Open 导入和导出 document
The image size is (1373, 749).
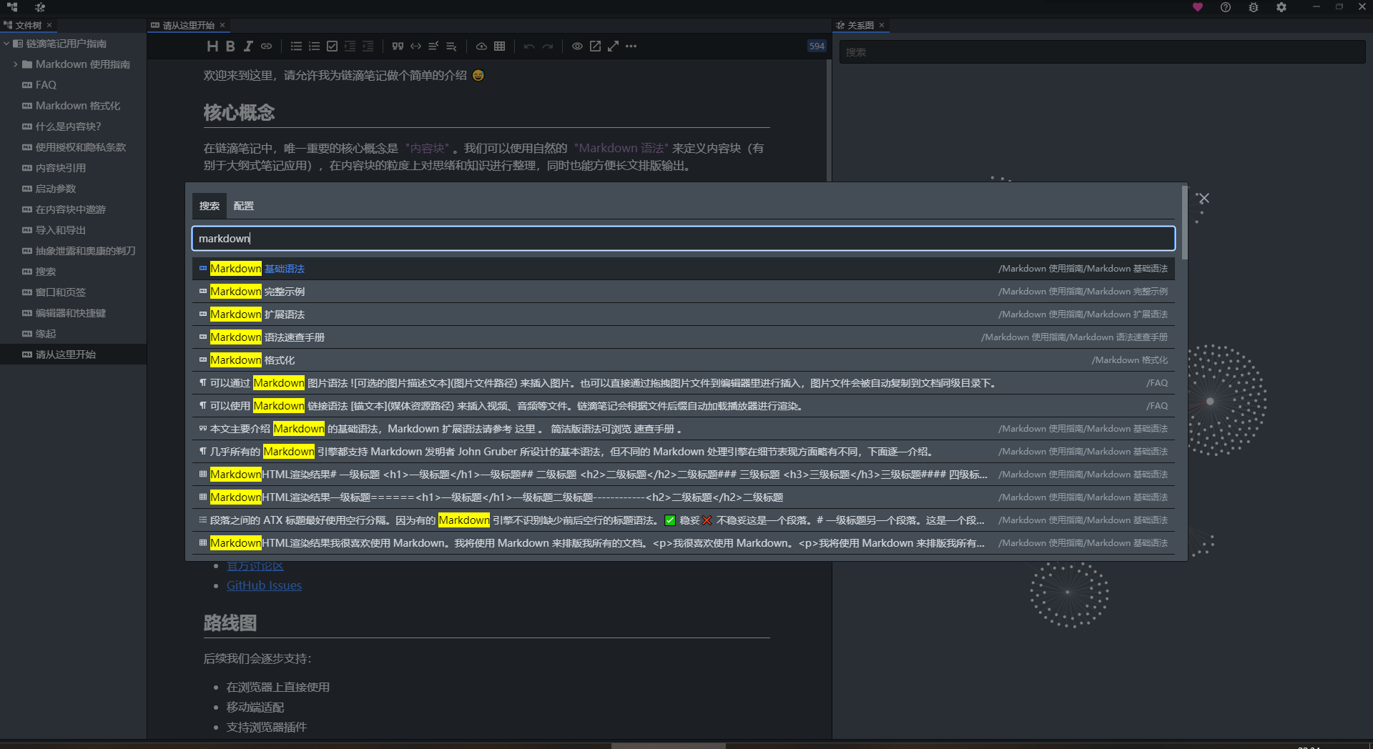[x=73, y=230]
